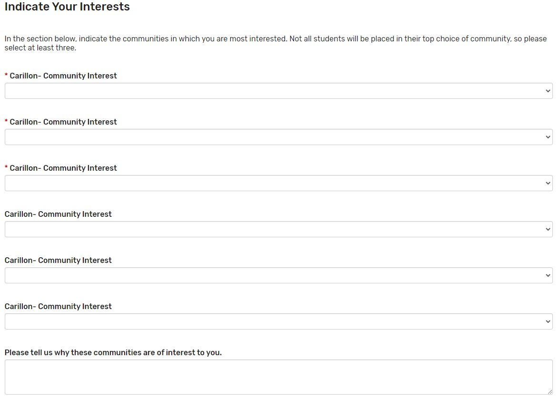Click the 'Indicate Your Interests' heading

click(x=67, y=7)
